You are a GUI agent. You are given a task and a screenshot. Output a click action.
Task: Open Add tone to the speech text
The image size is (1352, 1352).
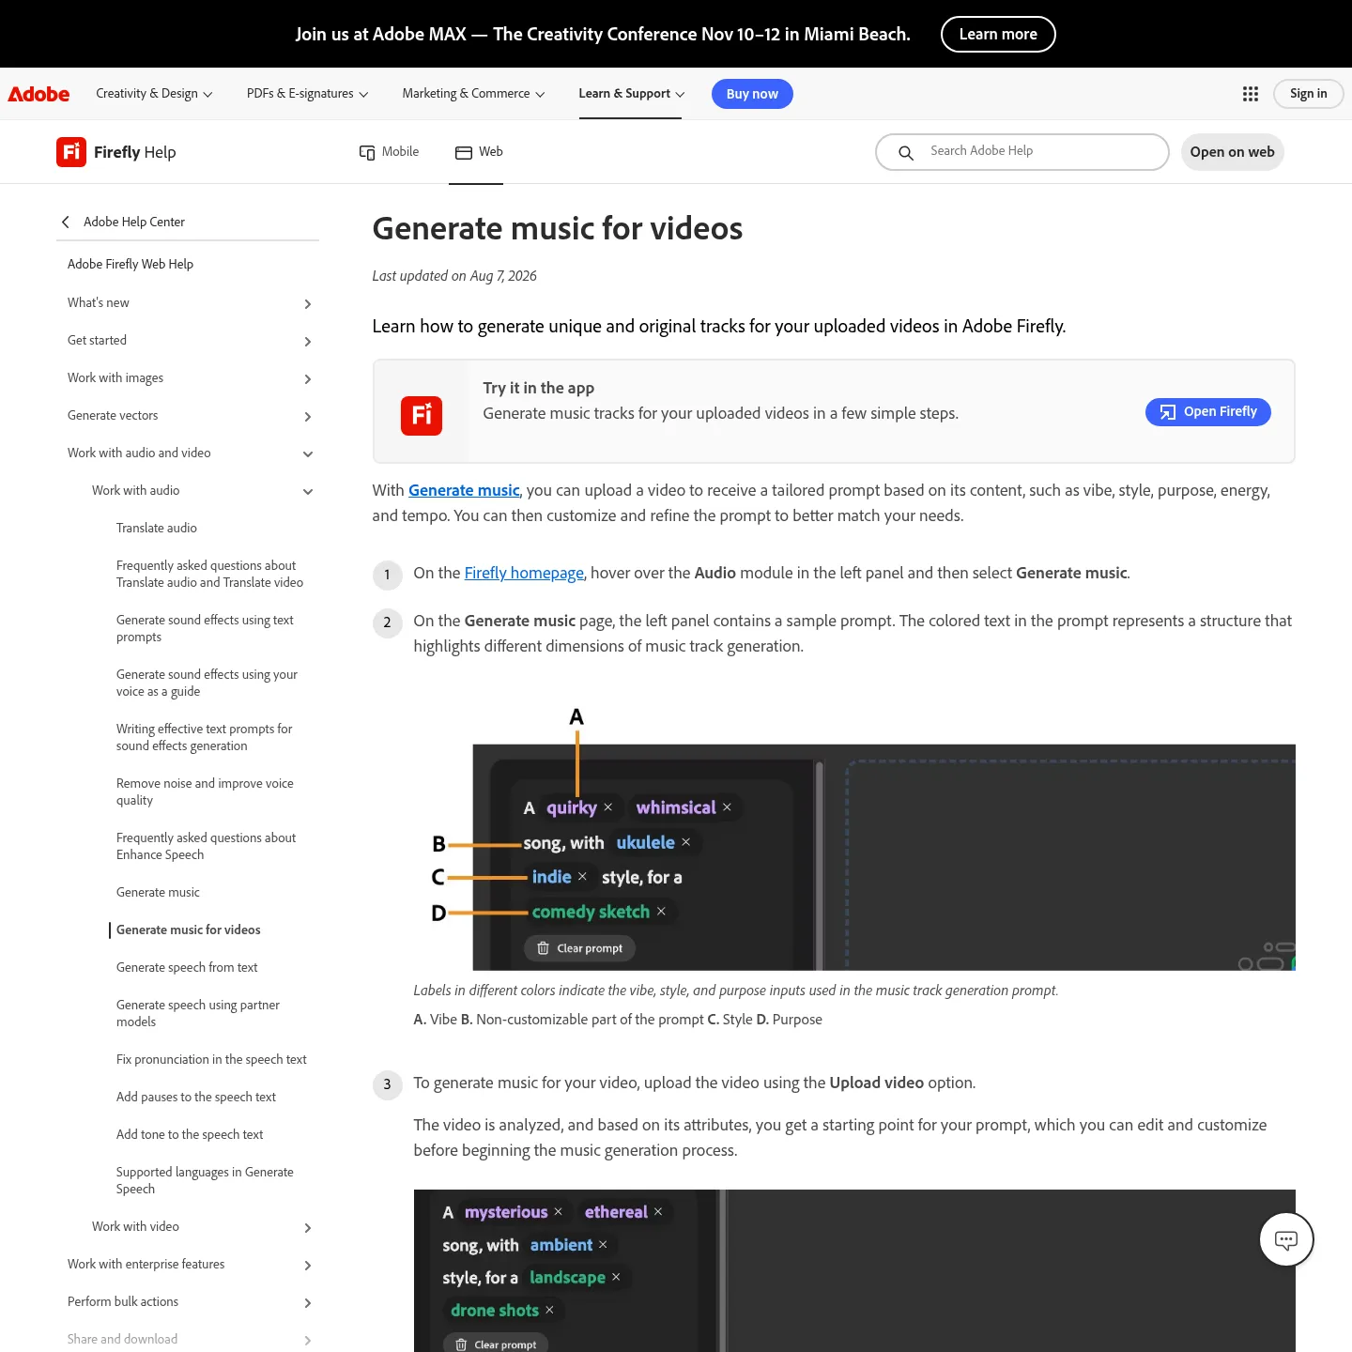pos(190,1134)
